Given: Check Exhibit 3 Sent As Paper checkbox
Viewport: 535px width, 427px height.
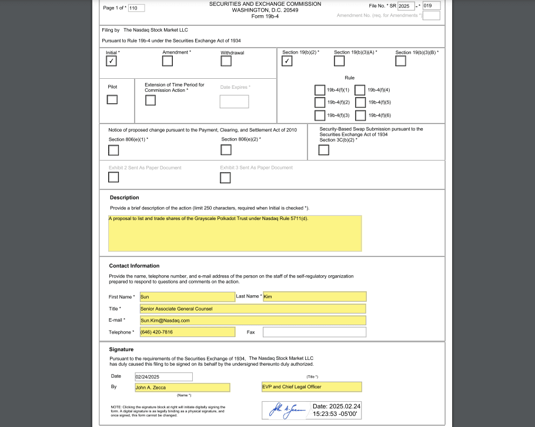Looking at the screenshot, I should tap(225, 178).
